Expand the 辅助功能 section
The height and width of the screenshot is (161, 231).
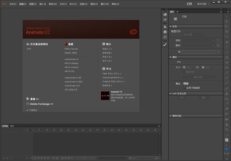click(x=171, y=116)
